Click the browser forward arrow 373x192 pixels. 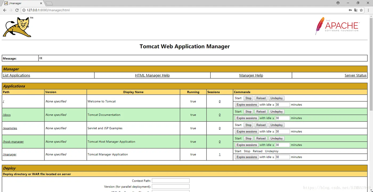(x=11, y=10)
